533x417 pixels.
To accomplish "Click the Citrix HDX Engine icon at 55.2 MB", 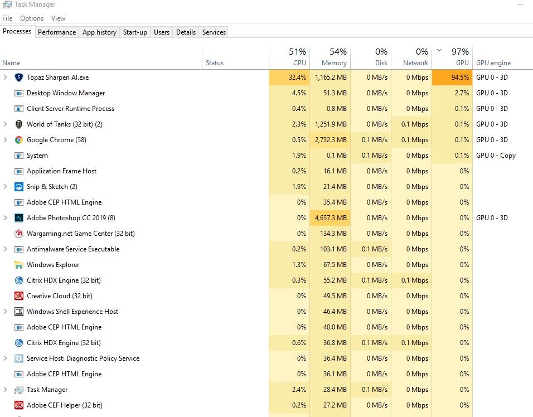I will 19,280.
